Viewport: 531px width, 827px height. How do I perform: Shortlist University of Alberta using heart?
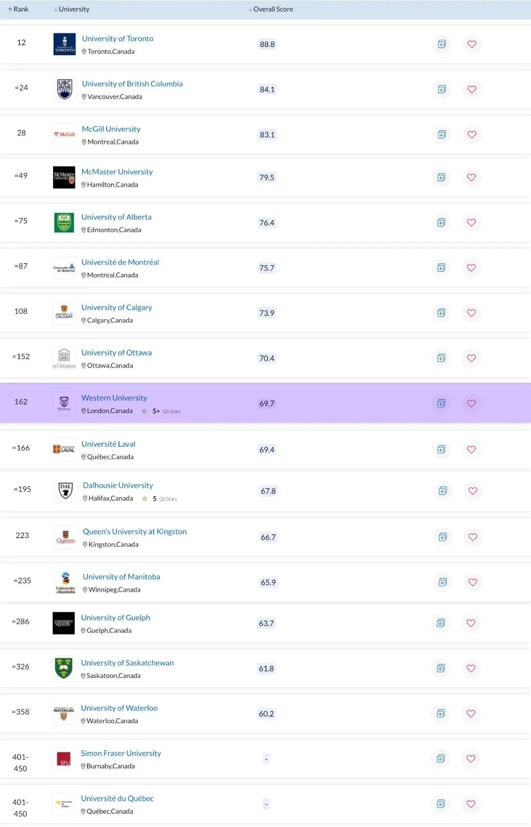[x=471, y=222]
